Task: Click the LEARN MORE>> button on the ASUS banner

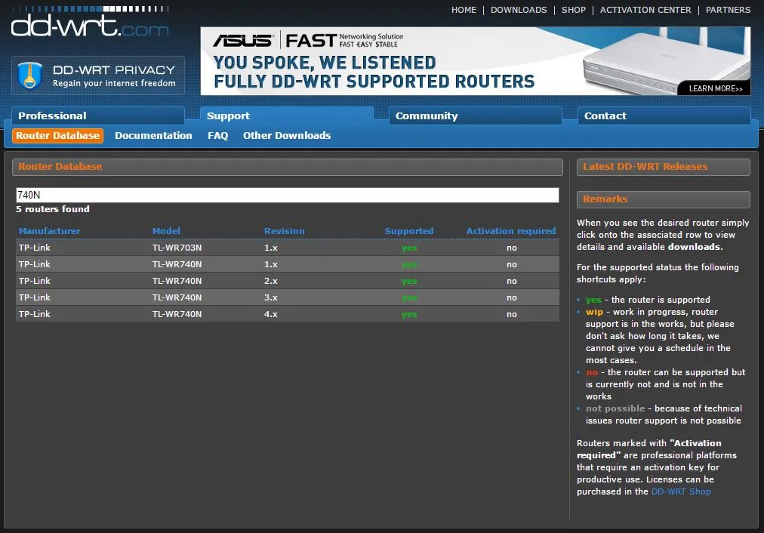Action: pos(715,88)
